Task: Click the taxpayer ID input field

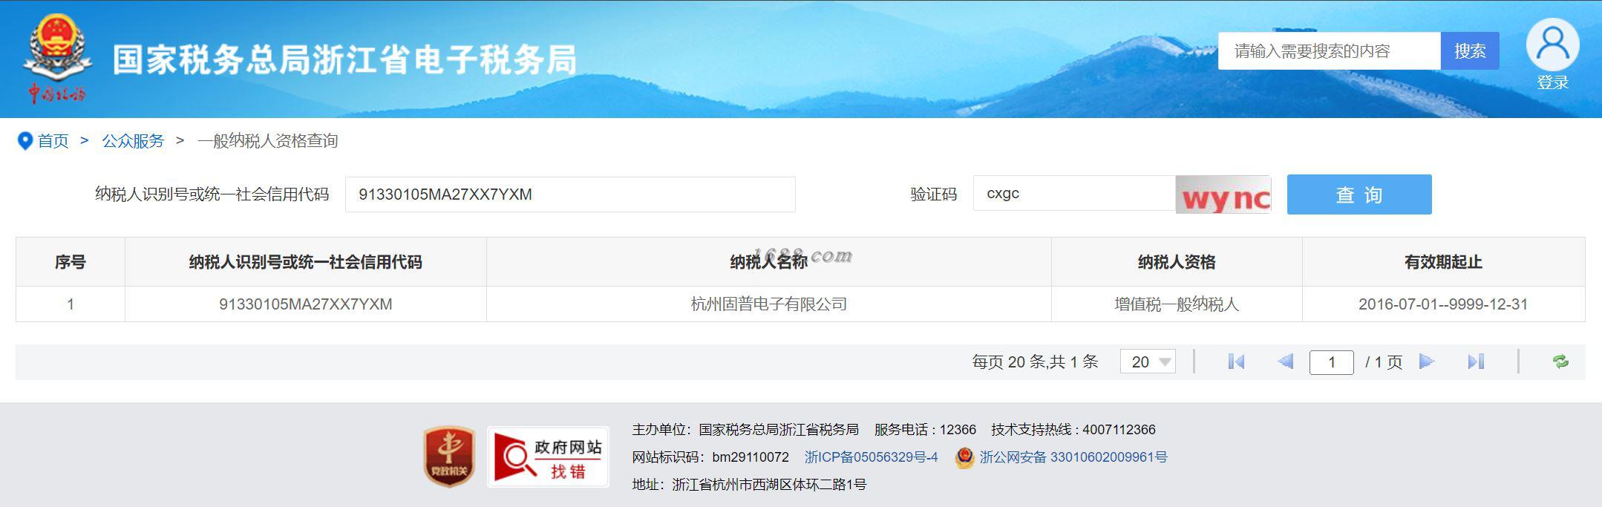Action: click(570, 194)
